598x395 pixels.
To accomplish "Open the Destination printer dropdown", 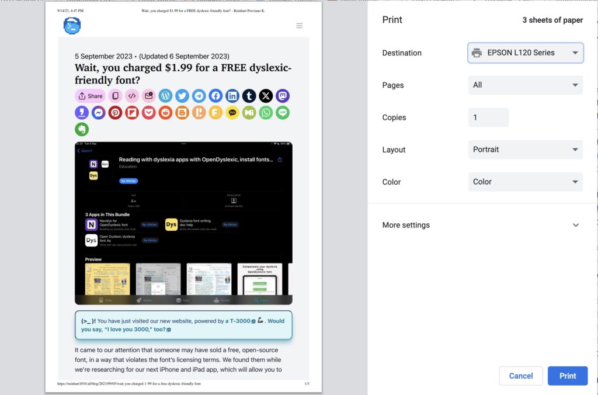I will [x=525, y=53].
